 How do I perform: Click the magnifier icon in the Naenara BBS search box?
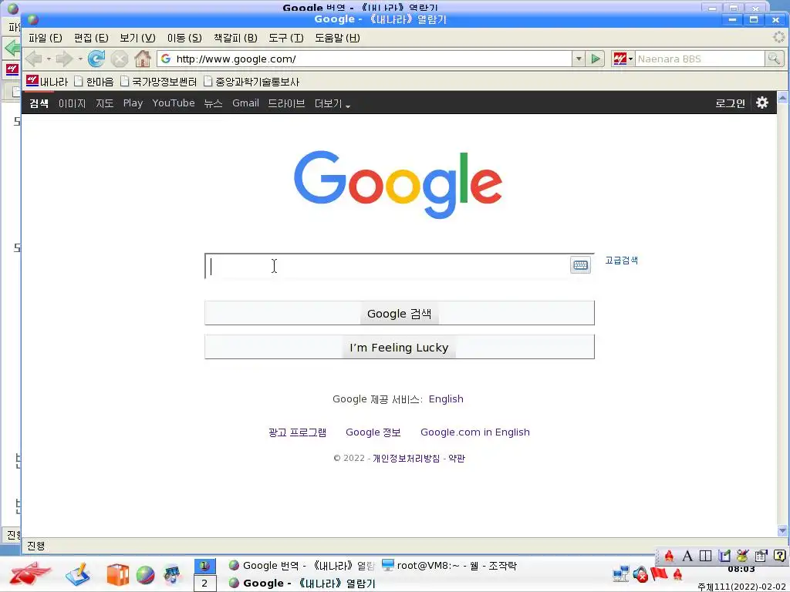[773, 59]
